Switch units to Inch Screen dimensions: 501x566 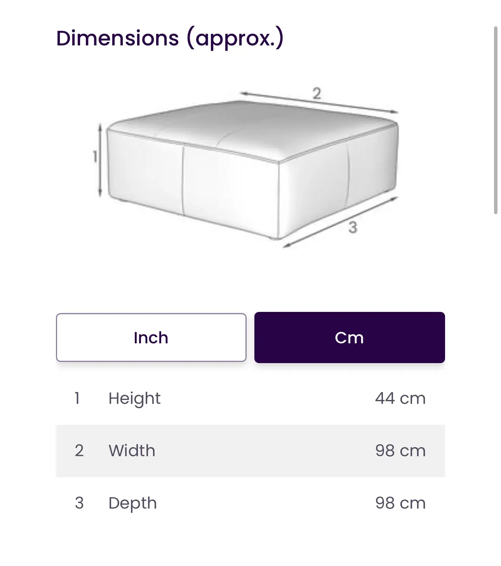point(151,338)
